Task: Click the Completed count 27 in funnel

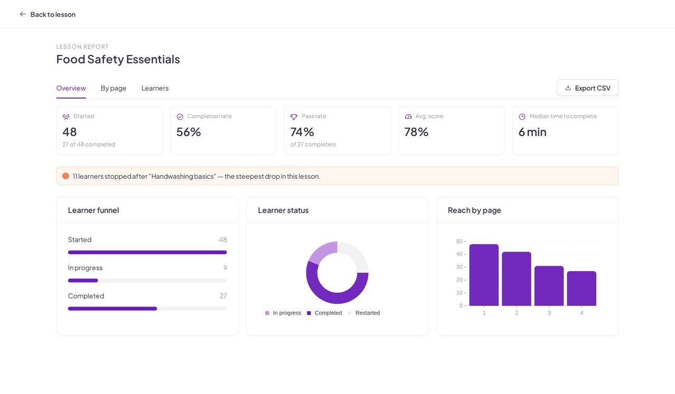Action: (x=223, y=296)
